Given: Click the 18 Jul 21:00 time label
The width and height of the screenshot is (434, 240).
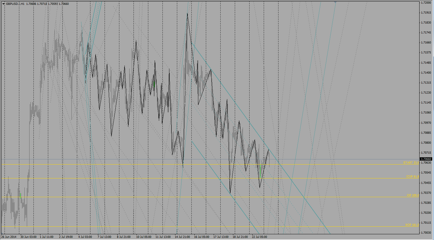Looking at the screenshot, I should click(240, 237).
